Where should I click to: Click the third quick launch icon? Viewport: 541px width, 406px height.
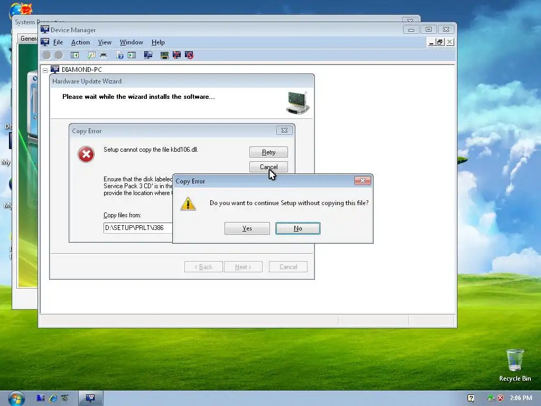(x=64, y=398)
